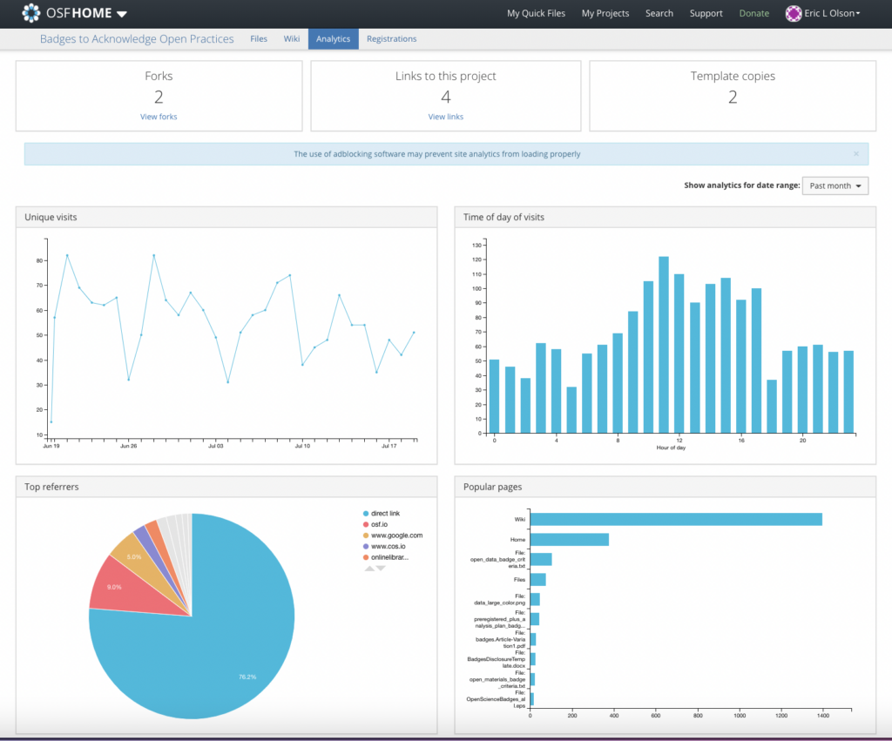Expand the Eric L Olson user menu
Viewport: 892px width, 741px height.
tap(832, 13)
